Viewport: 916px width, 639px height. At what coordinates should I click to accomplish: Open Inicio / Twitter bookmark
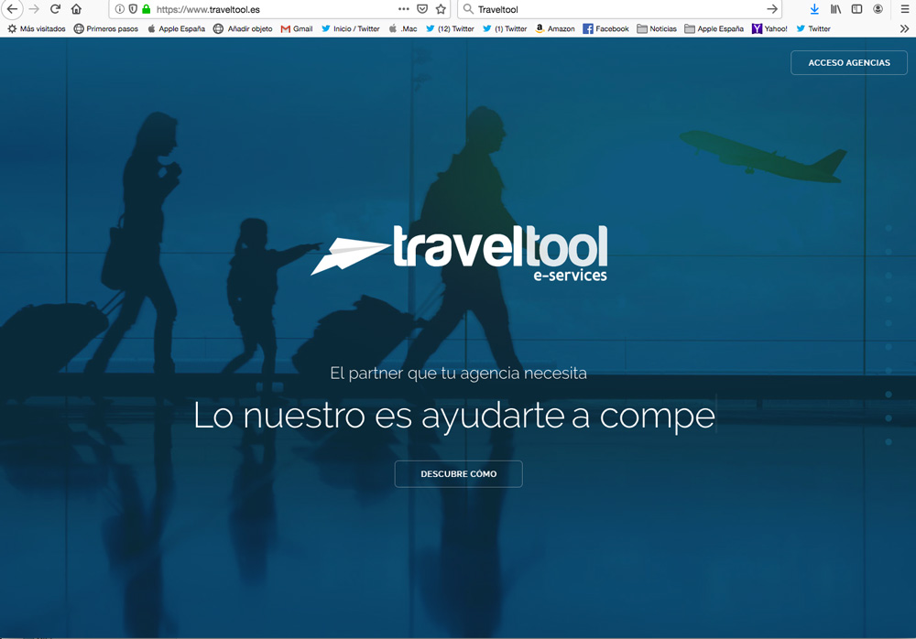351,28
